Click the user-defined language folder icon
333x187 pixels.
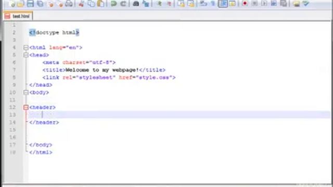pos(233,4)
